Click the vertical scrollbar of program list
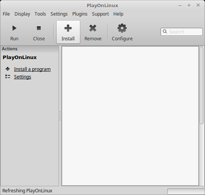The image size is (205, 195). [202, 85]
